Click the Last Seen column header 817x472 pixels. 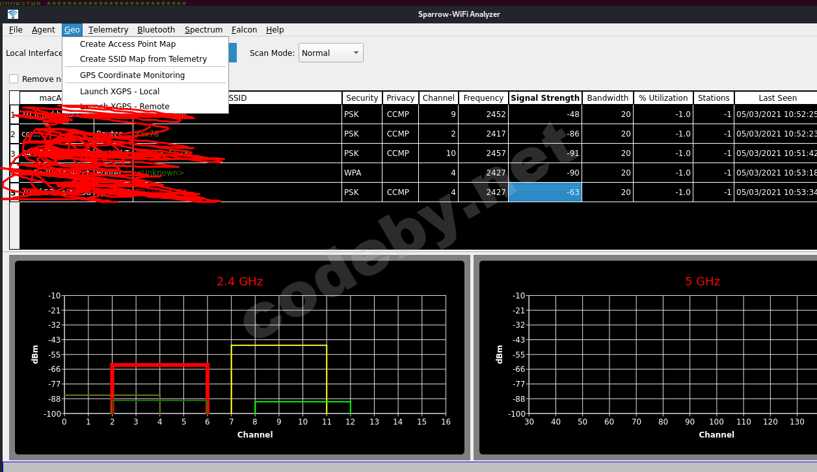pyautogui.click(x=777, y=98)
